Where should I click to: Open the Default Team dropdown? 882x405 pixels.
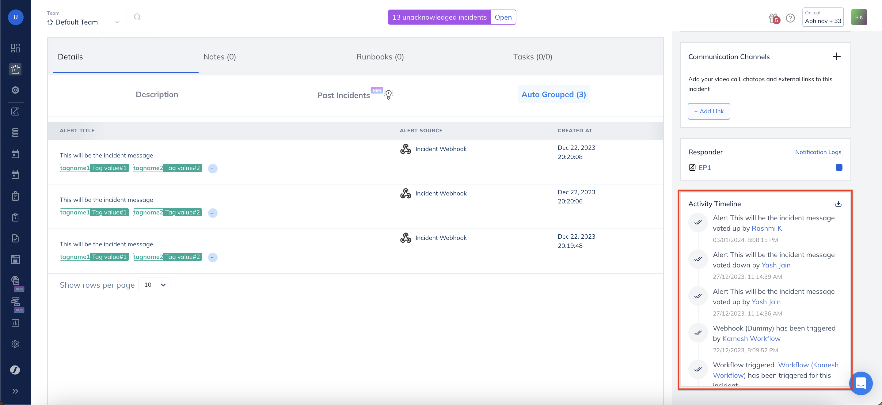tap(83, 22)
